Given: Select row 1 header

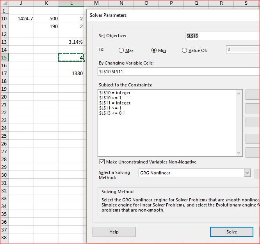Looking at the screenshot, I should 4,11.
